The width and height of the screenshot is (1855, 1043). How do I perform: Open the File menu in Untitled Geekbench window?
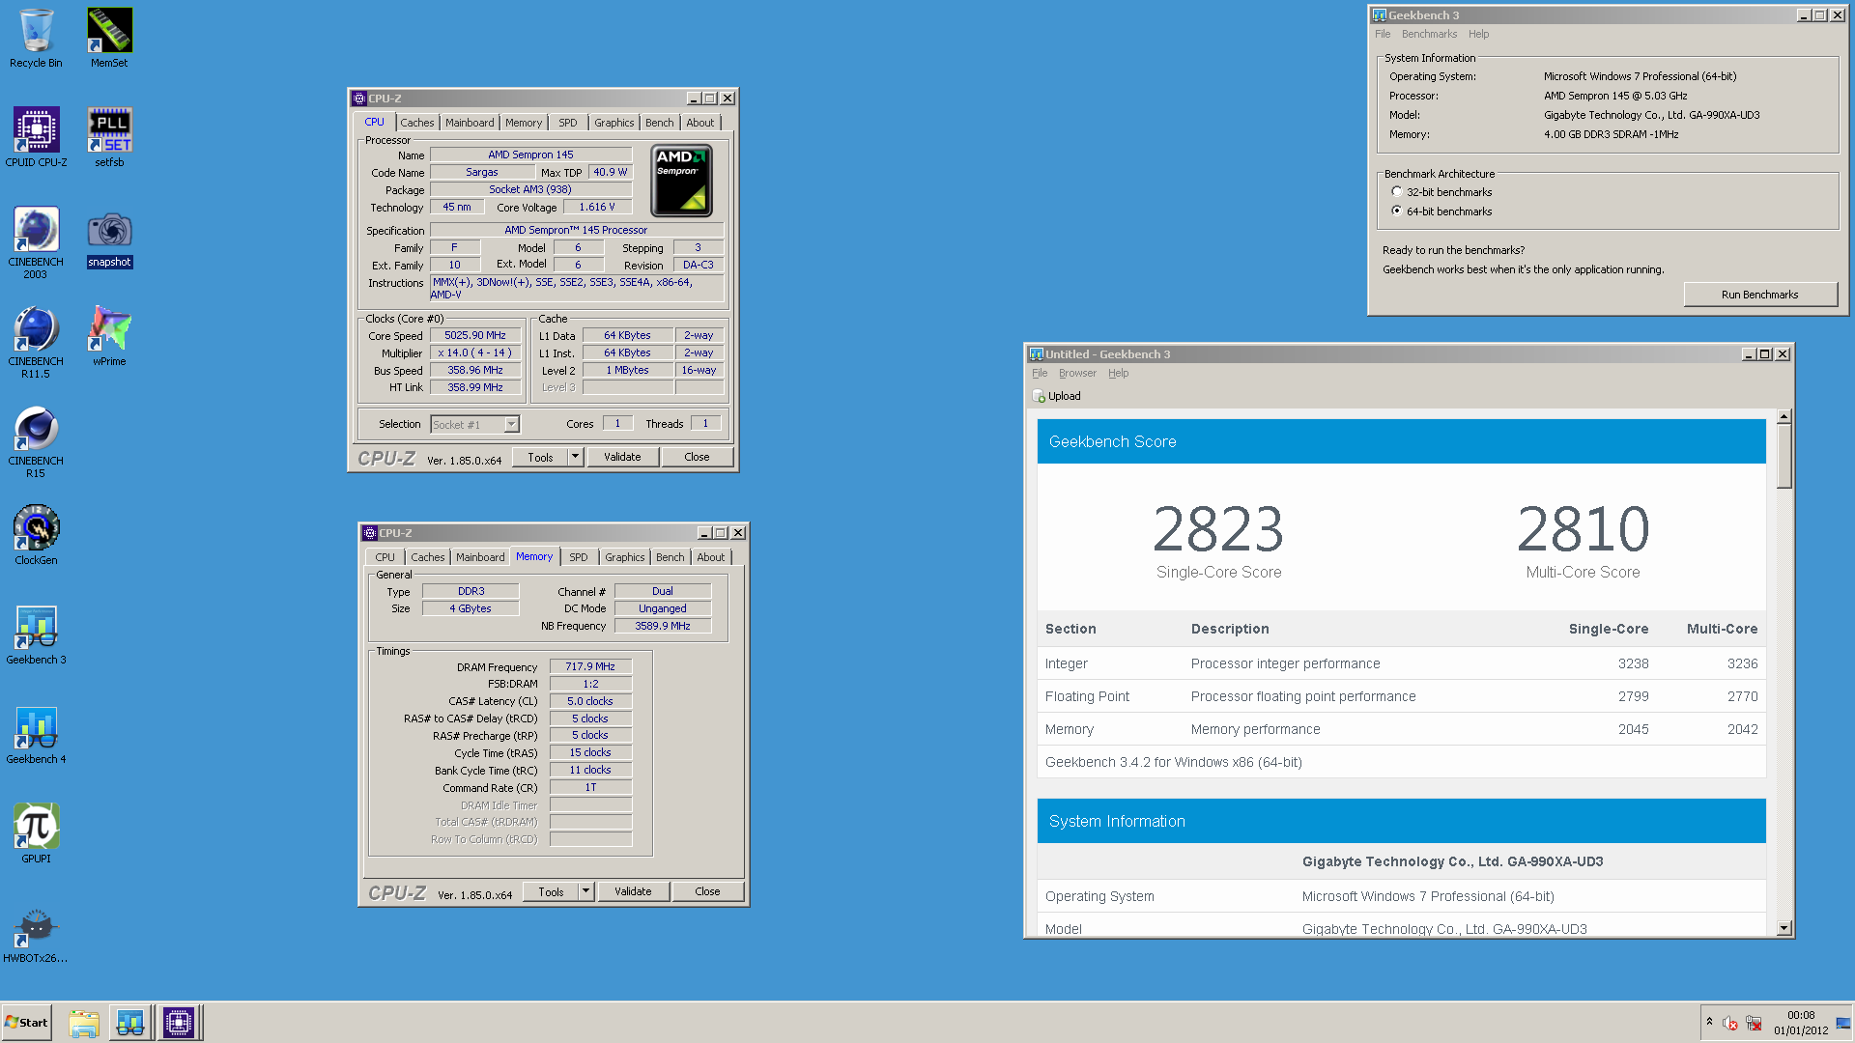pyautogui.click(x=1040, y=373)
